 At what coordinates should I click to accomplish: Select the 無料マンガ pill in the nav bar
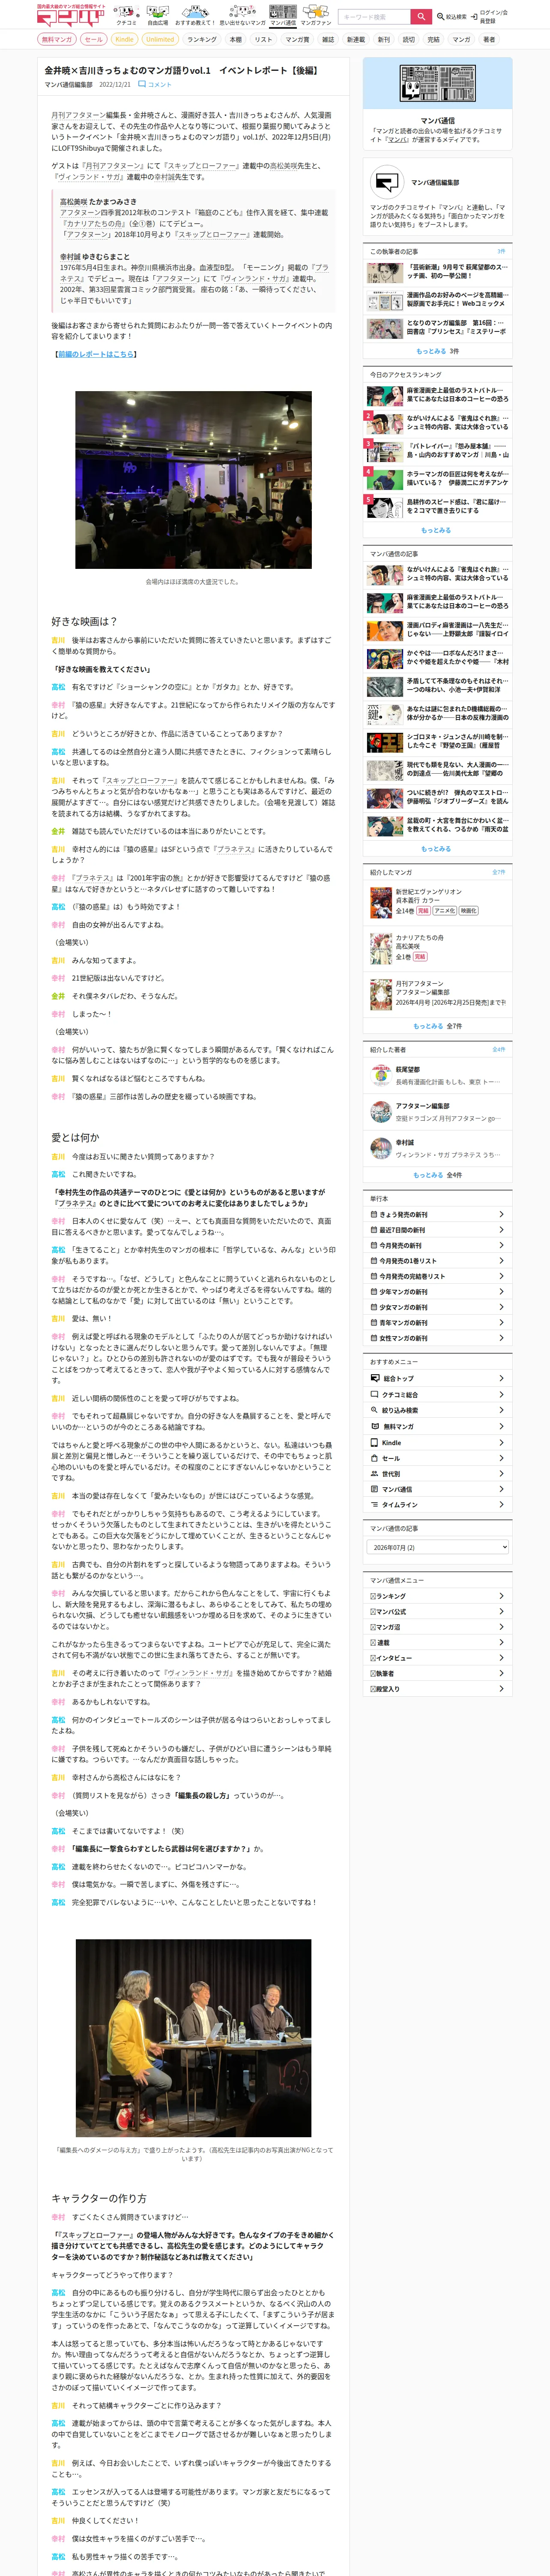(57, 40)
